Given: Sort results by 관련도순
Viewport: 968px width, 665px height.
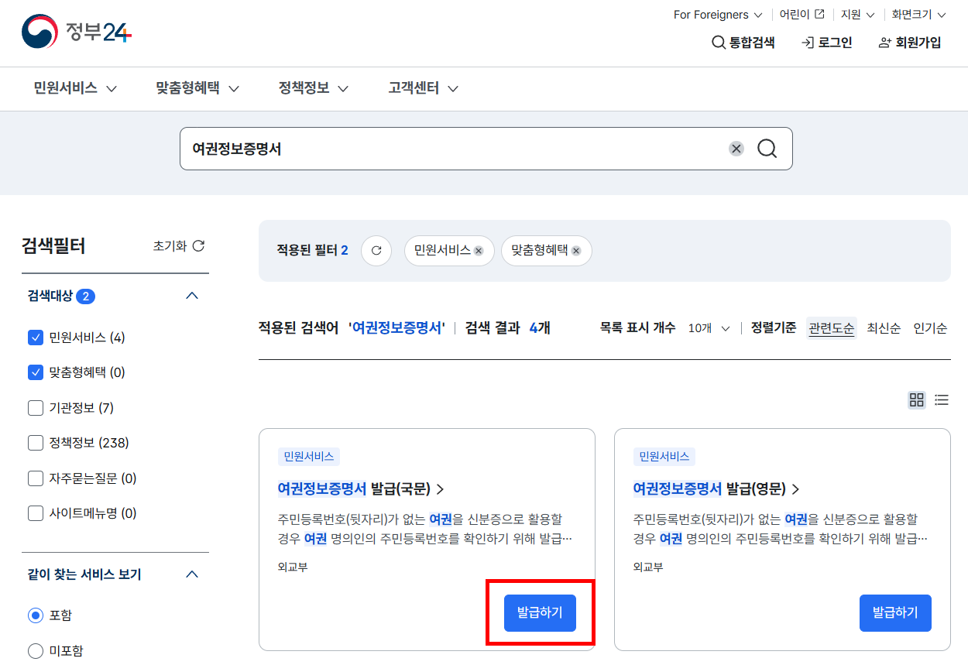Looking at the screenshot, I should point(832,328).
